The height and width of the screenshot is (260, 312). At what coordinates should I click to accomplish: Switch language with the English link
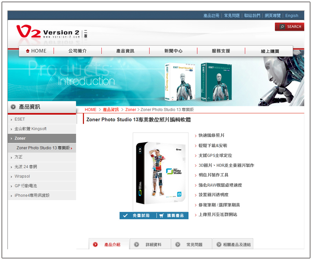pyautogui.click(x=292, y=16)
